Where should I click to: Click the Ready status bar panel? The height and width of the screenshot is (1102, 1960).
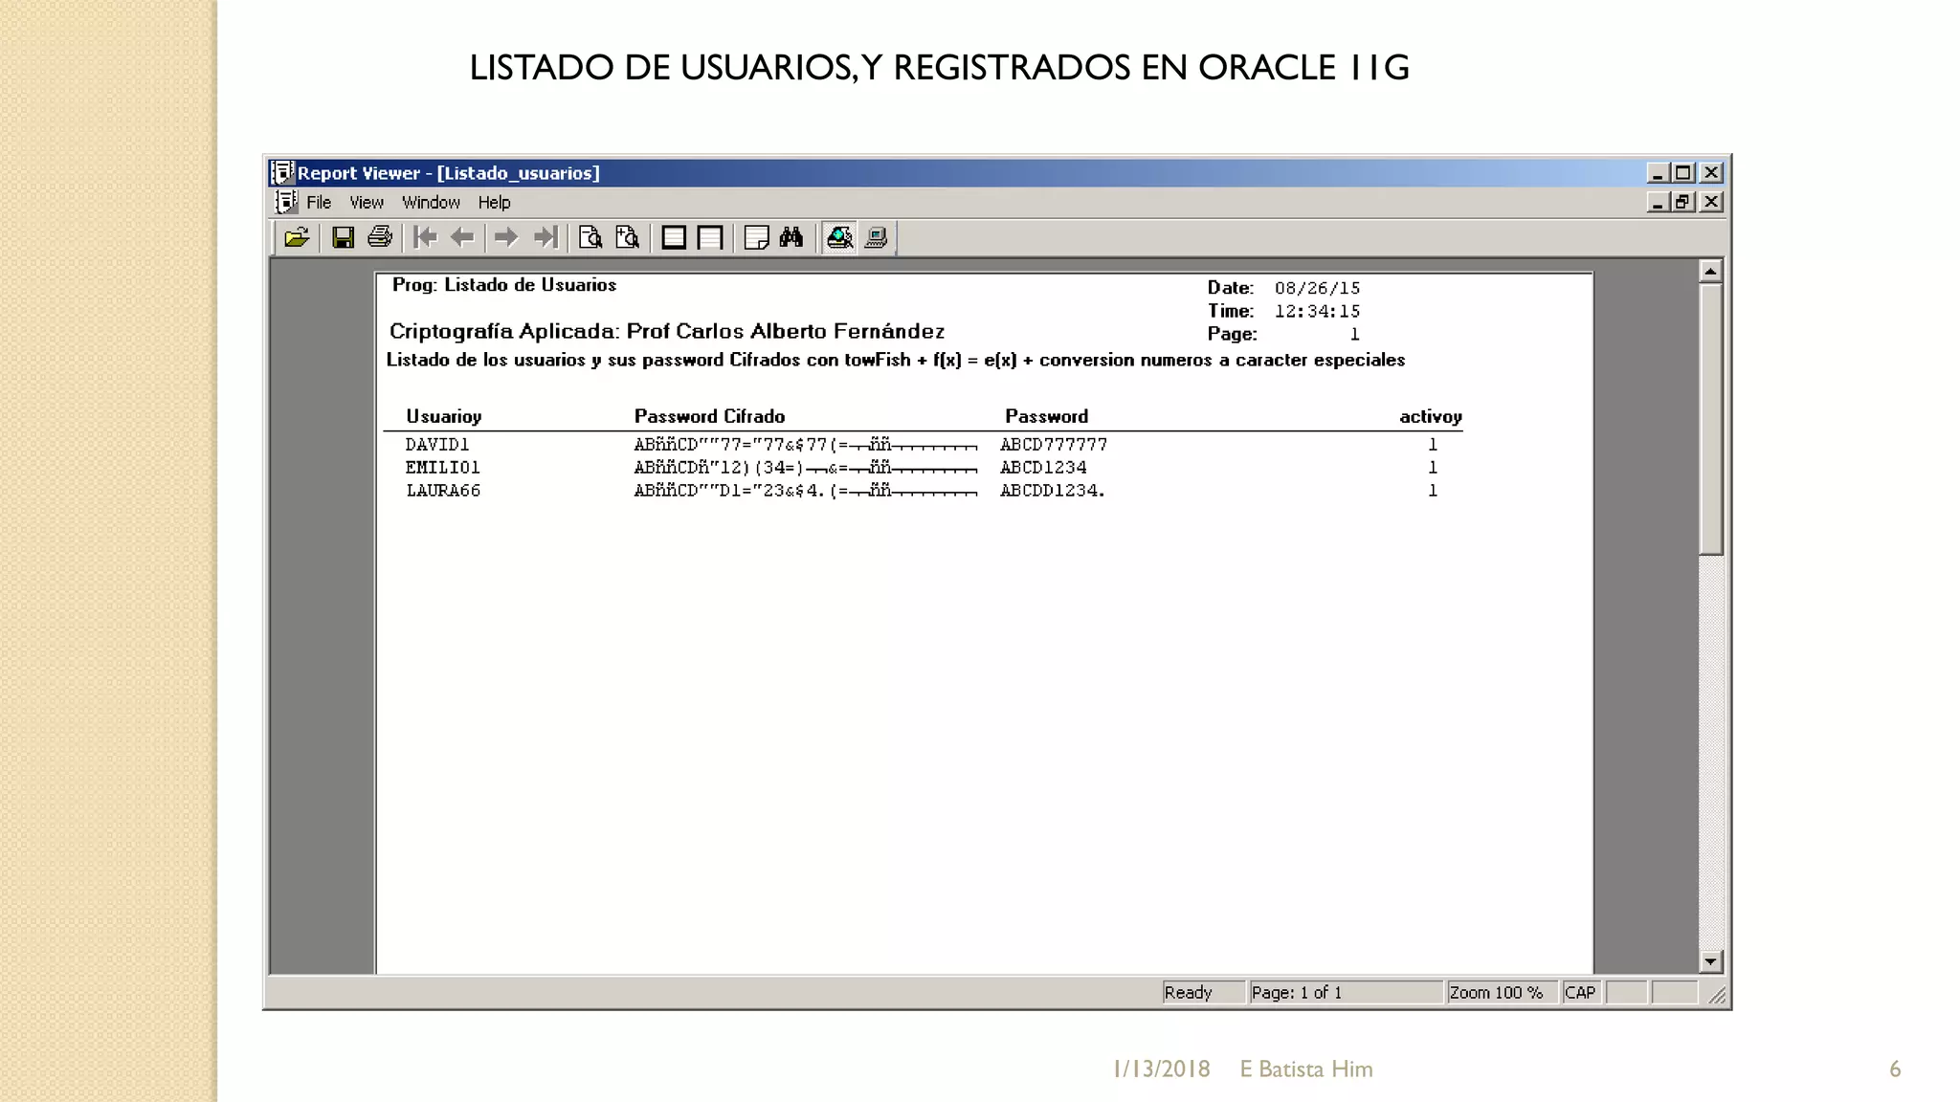1204,993
